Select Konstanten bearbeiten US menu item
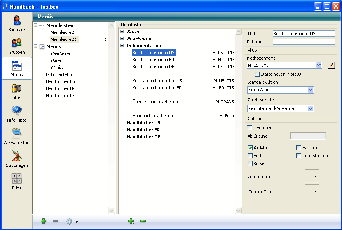 pos(157,81)
